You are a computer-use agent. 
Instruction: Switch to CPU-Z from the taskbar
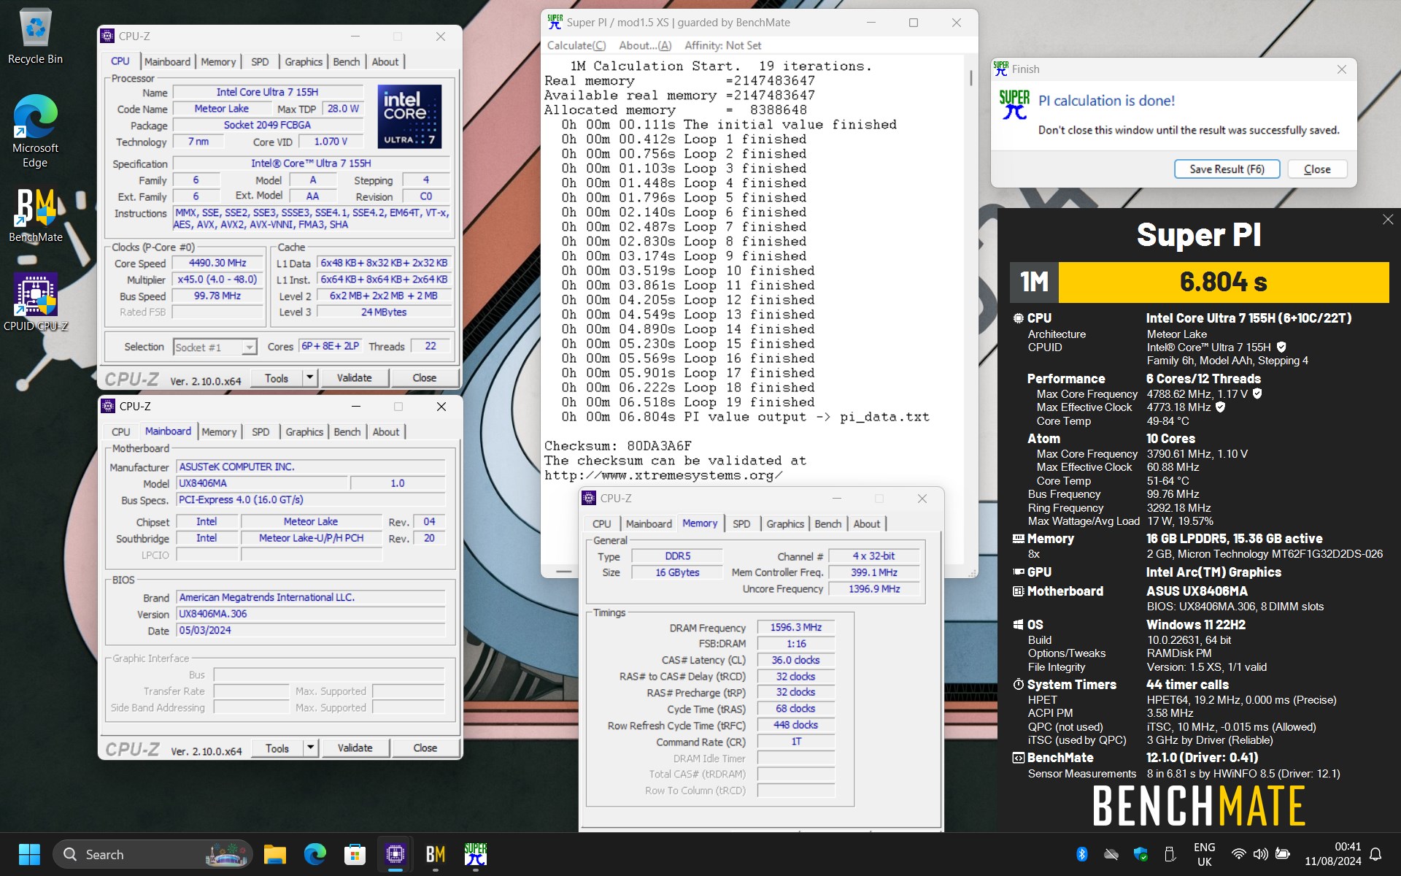point(395,854)
